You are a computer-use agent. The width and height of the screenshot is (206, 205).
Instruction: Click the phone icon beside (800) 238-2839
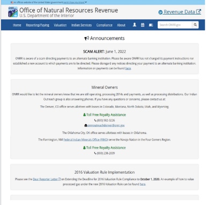point(95,153)
